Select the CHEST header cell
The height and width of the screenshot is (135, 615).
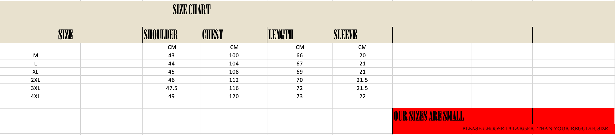[x=213, y=35]
